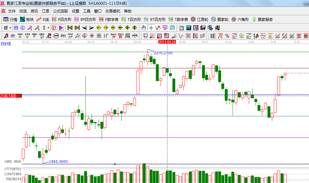
Task: Toggle the crosshair cursor button
Action: [x=151, y=28]
